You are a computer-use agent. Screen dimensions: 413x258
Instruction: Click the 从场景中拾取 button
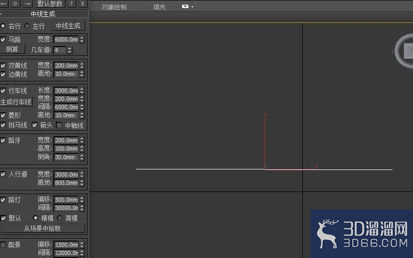point(43,228)
